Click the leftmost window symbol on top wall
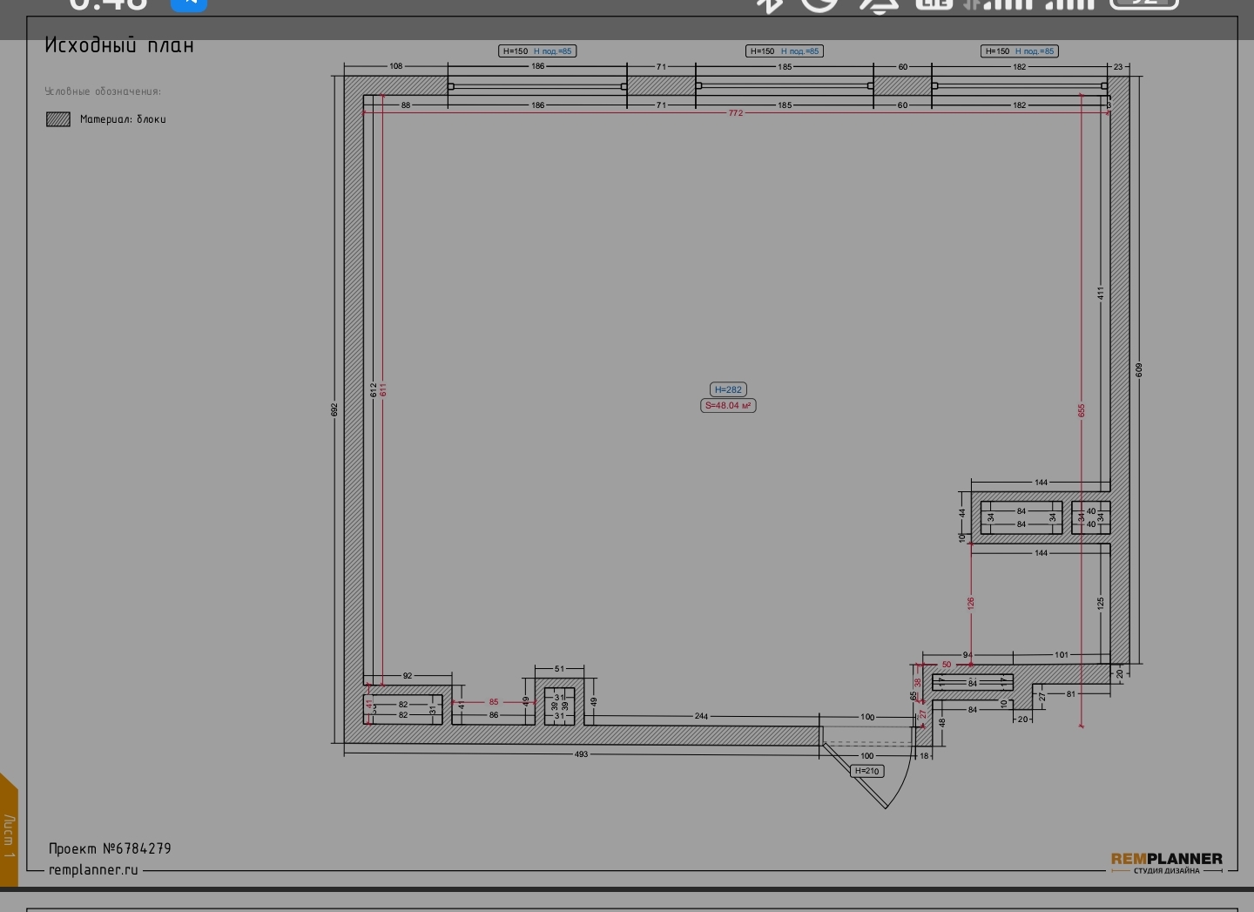 pos(537,86)
